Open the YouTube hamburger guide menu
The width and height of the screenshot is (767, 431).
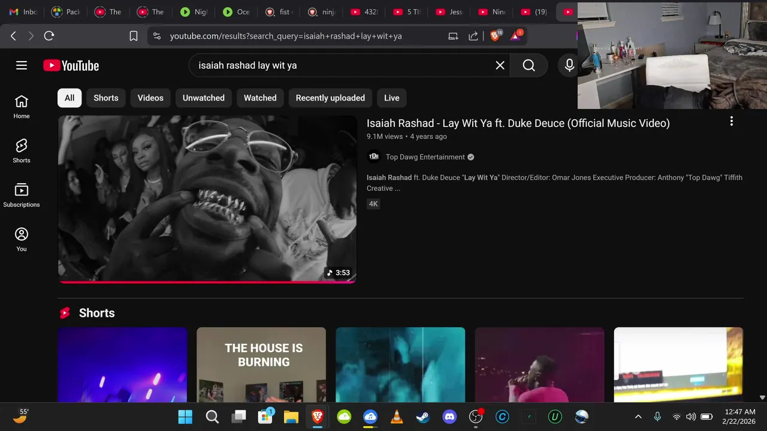coord(22,65)
